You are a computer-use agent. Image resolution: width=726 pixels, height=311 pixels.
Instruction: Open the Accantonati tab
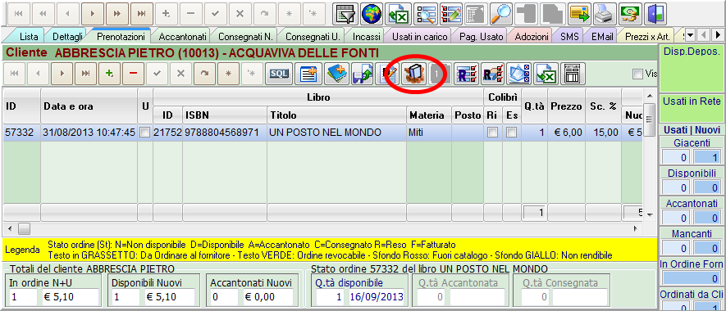pos(181,37)
